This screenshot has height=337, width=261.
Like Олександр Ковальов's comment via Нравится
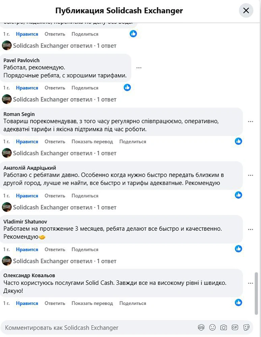(27, 303)
